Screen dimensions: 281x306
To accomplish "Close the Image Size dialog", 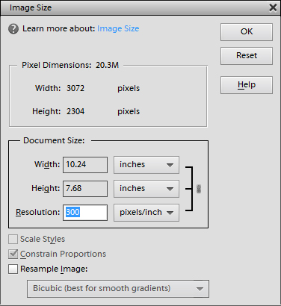I will [x=273, y=7].
